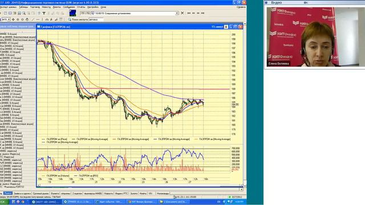Switch to the Нефть tab

click(143, 194)
